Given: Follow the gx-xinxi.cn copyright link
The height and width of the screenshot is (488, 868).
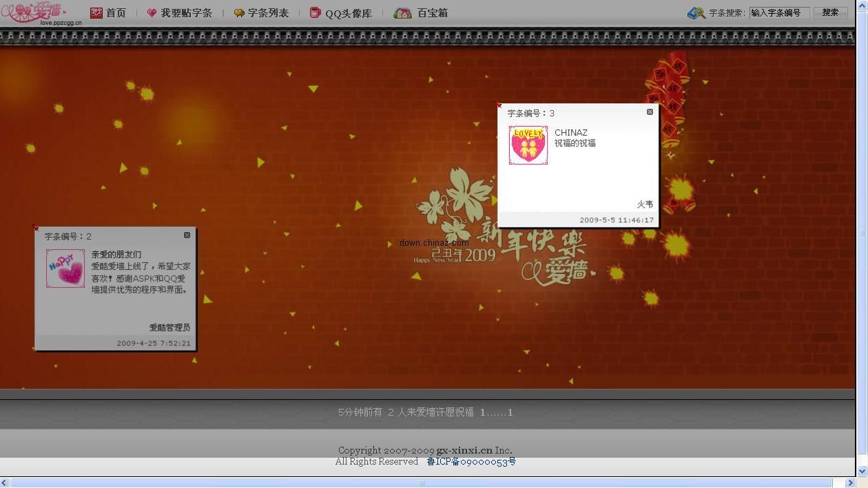Looking at the screenshot, I should coord(464,451).
